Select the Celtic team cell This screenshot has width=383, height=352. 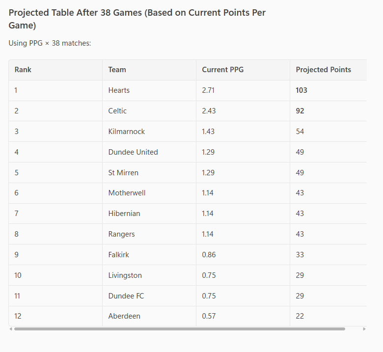(117, 111)
